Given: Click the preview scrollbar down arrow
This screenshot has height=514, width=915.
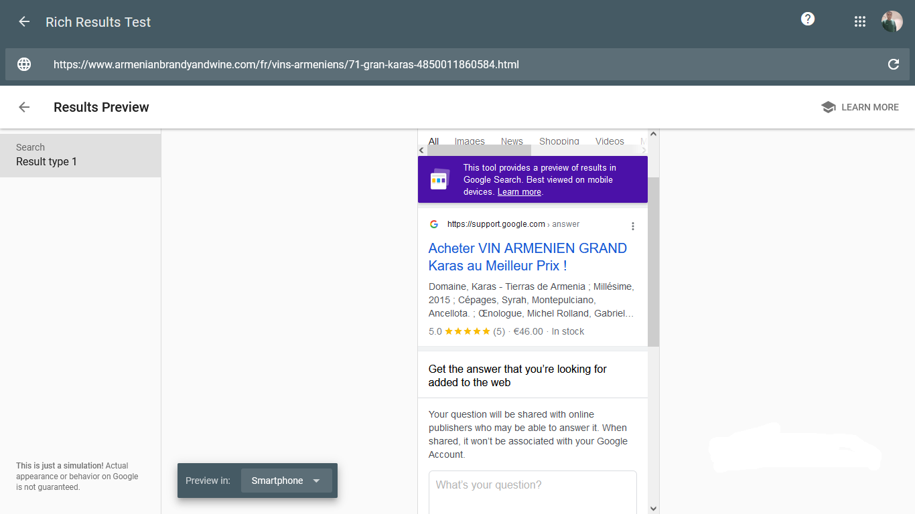Looking at the screenshot, I should click(653, 509).
